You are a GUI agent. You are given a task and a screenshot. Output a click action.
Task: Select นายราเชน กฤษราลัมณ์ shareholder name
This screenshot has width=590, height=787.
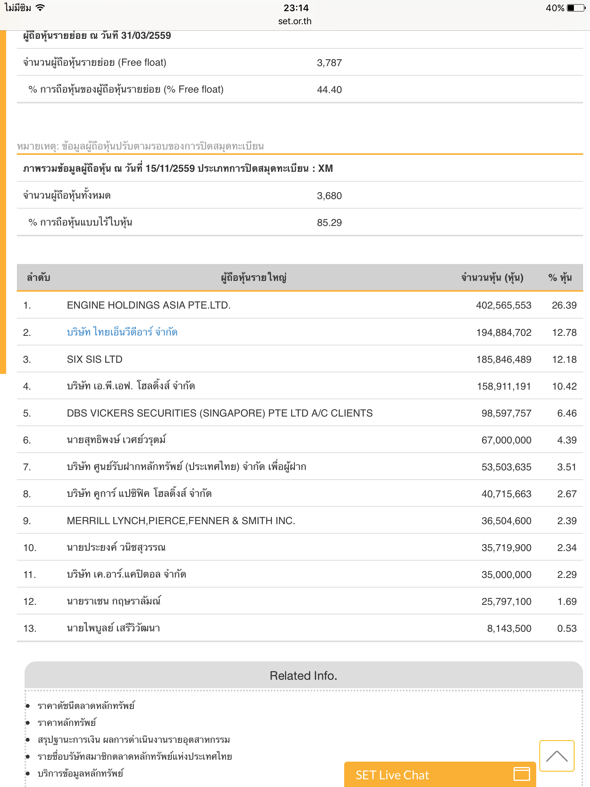click(x=114, y=601)
